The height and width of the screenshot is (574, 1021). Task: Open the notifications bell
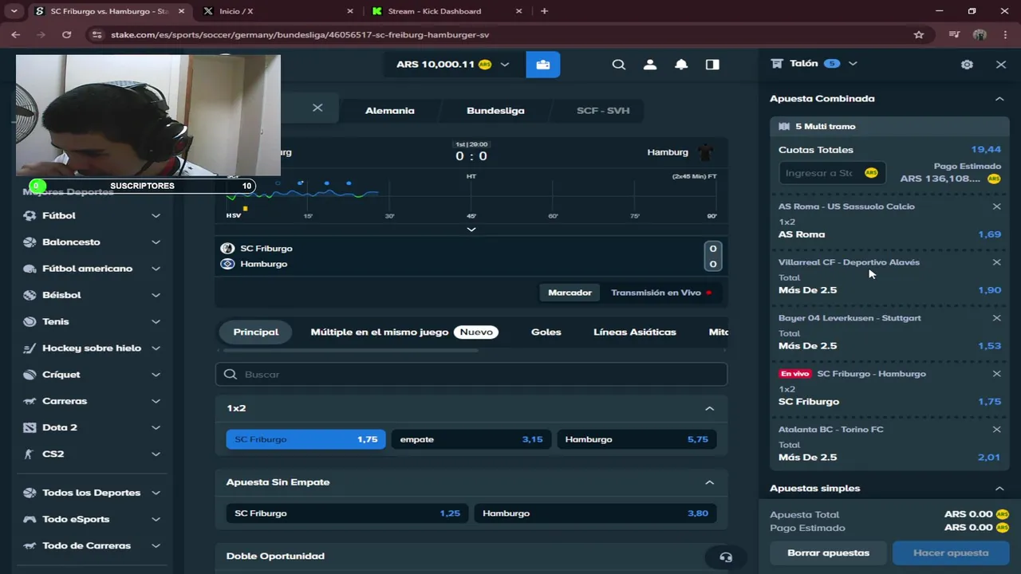[x=681, y=65]
